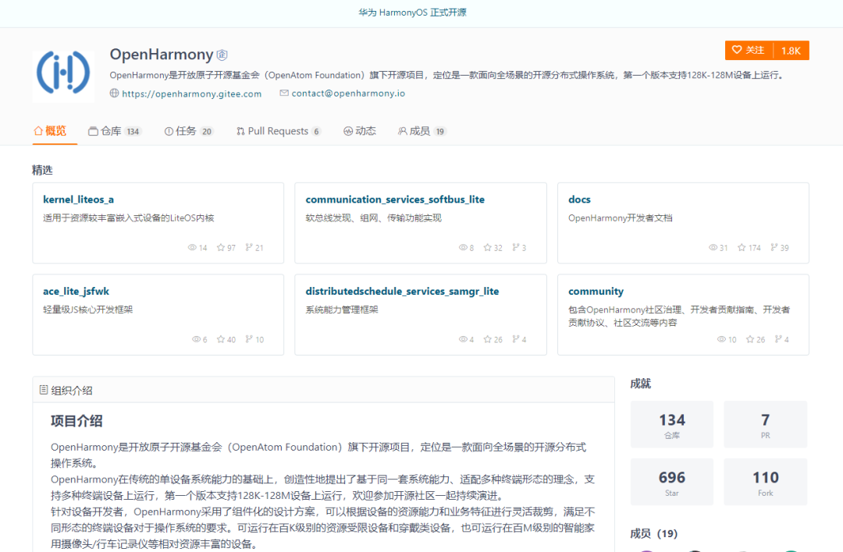Viewport: 843px width, 552px height.
Task: Click the 项目介绍 heading
Action: (x=76, y=421)
